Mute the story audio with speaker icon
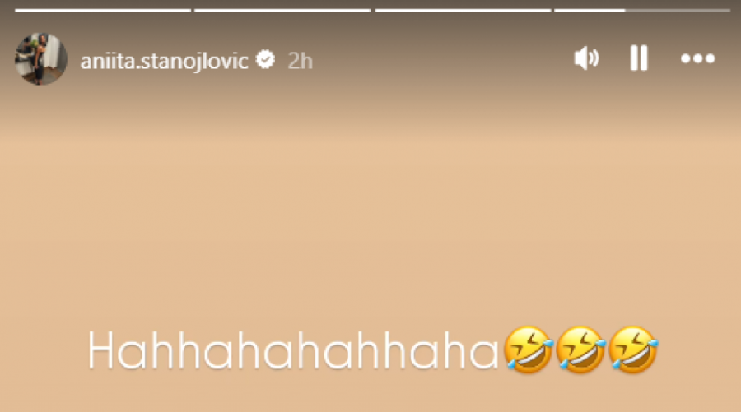Screen dimensions: 741x412 click(585, 58)
